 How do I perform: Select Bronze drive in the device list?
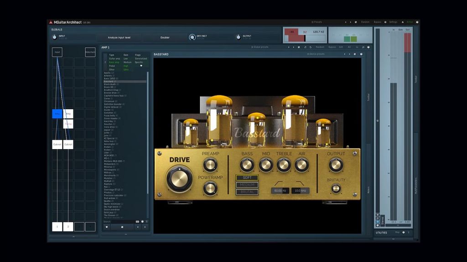pyautogui.click(x=125, y=93)
